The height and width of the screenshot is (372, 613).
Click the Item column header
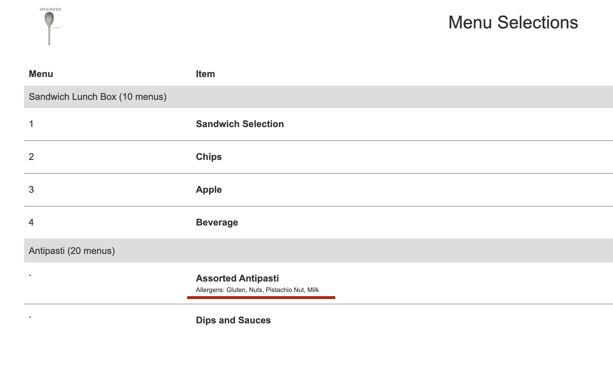(x=205, y=74)
